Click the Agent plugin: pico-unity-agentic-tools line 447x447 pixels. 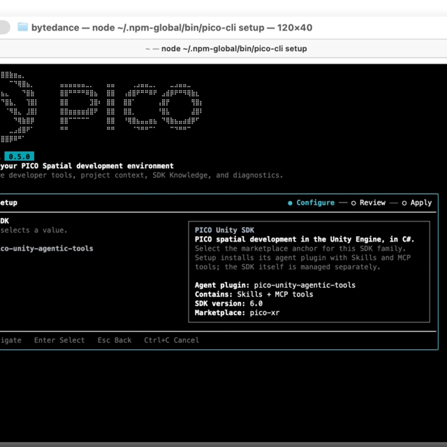(x=275, y=285)
